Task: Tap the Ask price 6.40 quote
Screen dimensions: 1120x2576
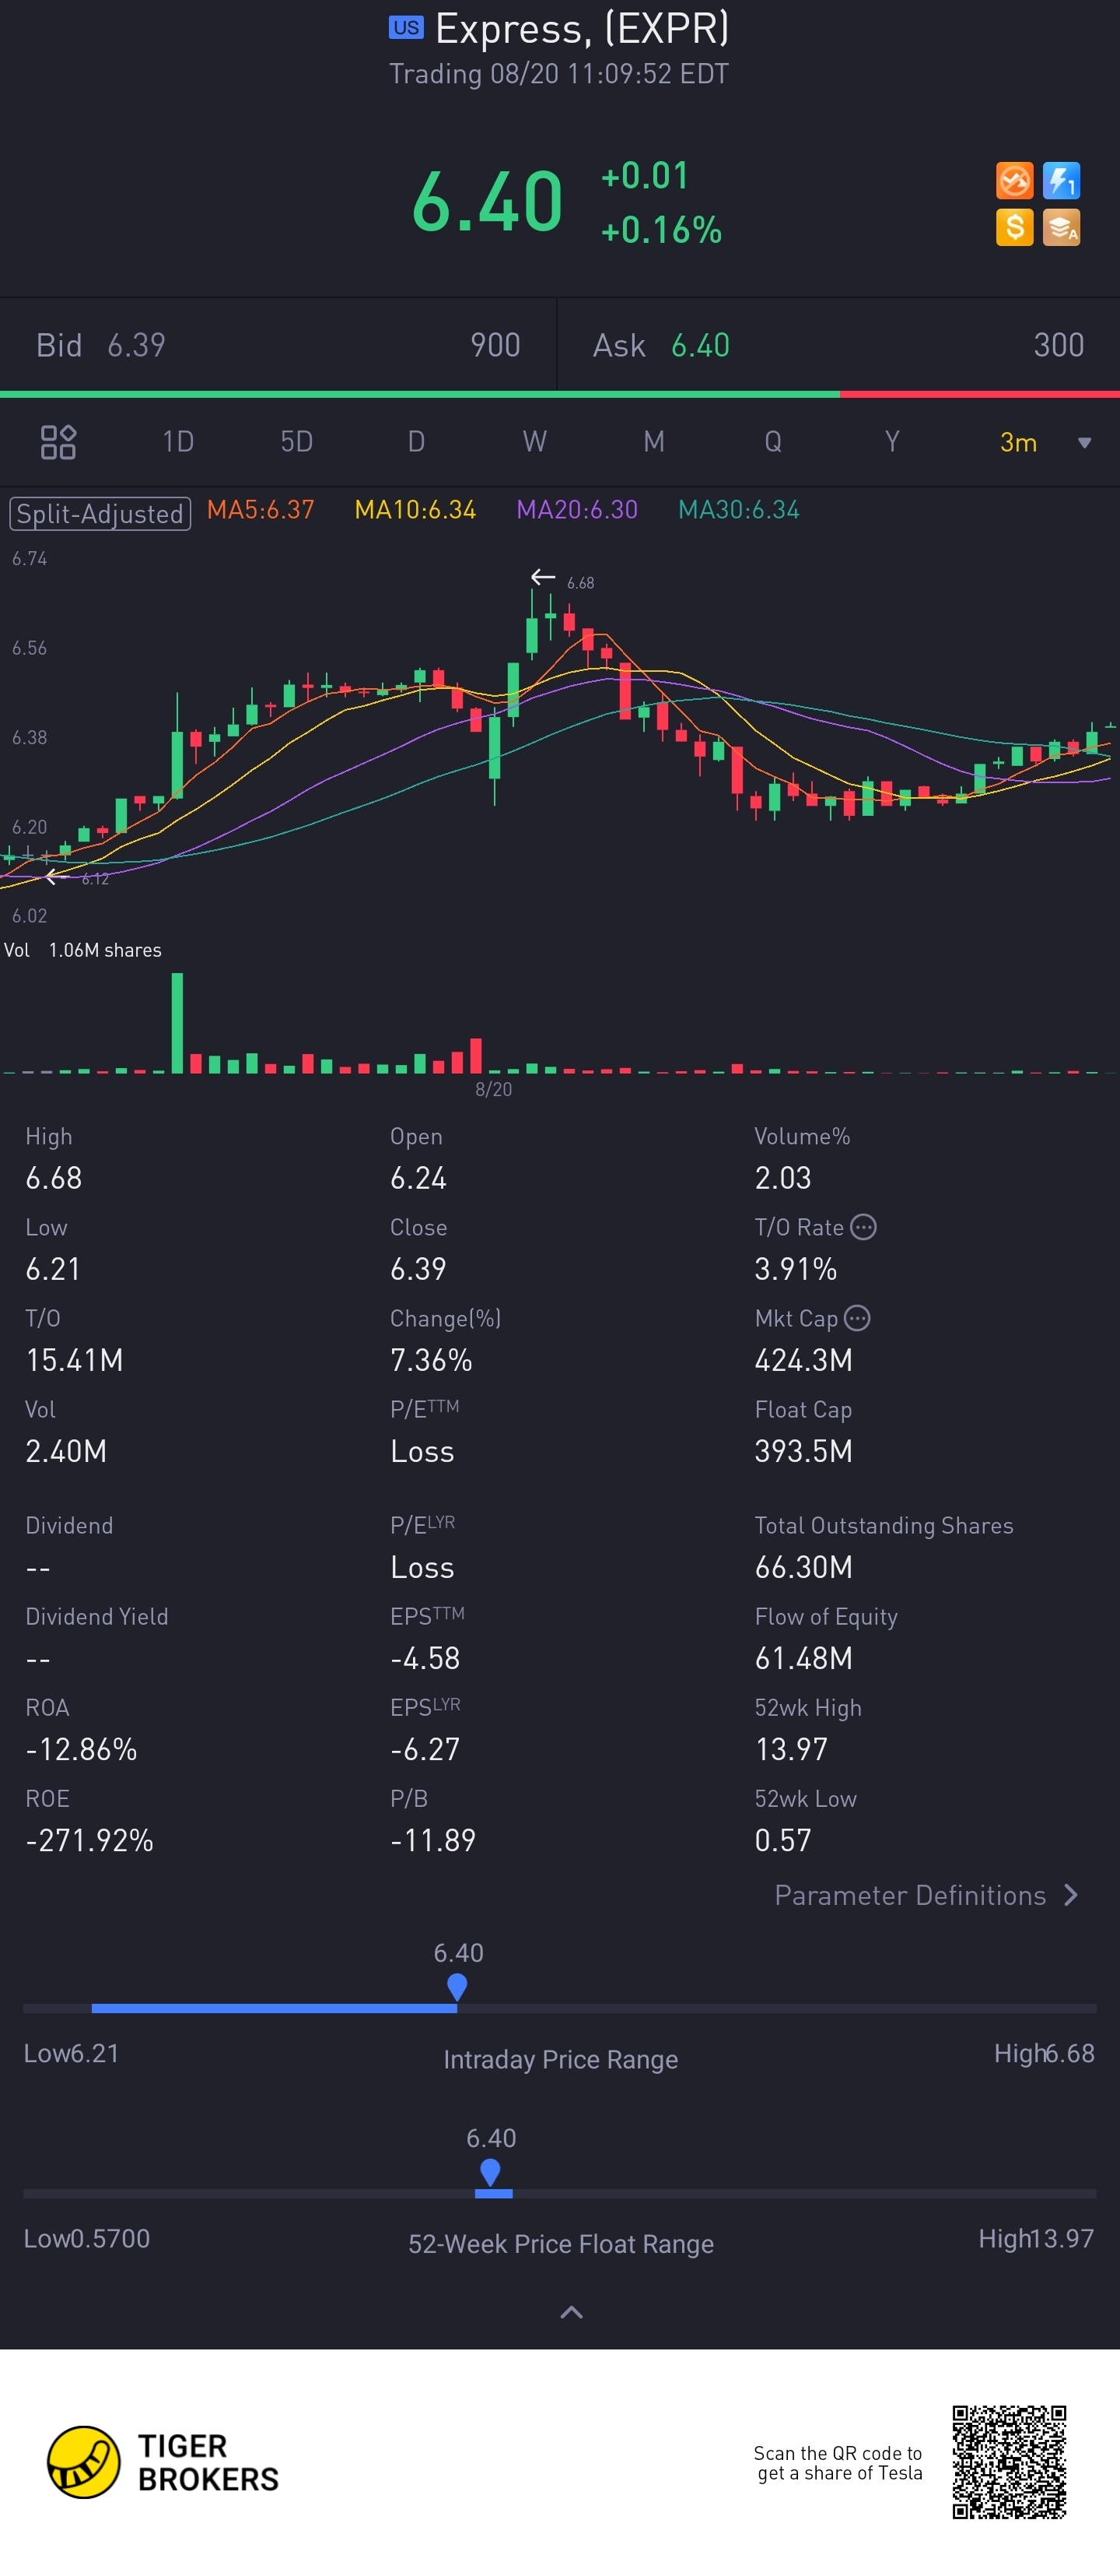Action: pos(700,345)
